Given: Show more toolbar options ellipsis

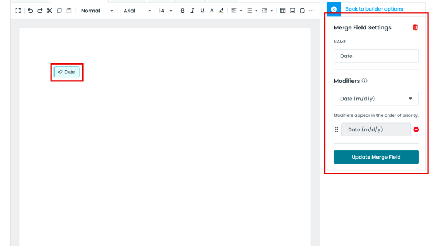Looking at the screenshot, I should point(312,11).
